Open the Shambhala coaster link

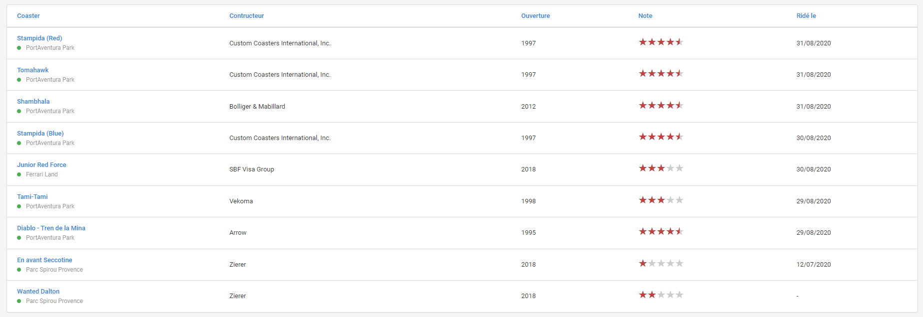[x=33, y=102]
